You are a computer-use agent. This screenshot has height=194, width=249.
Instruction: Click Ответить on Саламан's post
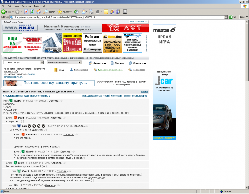point(69,135)
